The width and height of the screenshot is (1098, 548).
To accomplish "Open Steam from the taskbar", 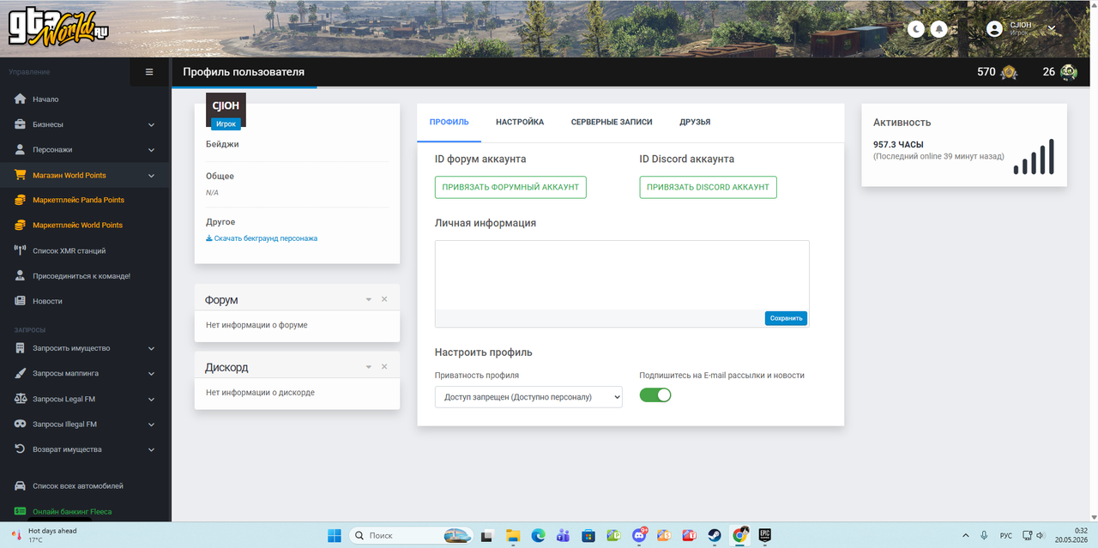I will [715, 535].
